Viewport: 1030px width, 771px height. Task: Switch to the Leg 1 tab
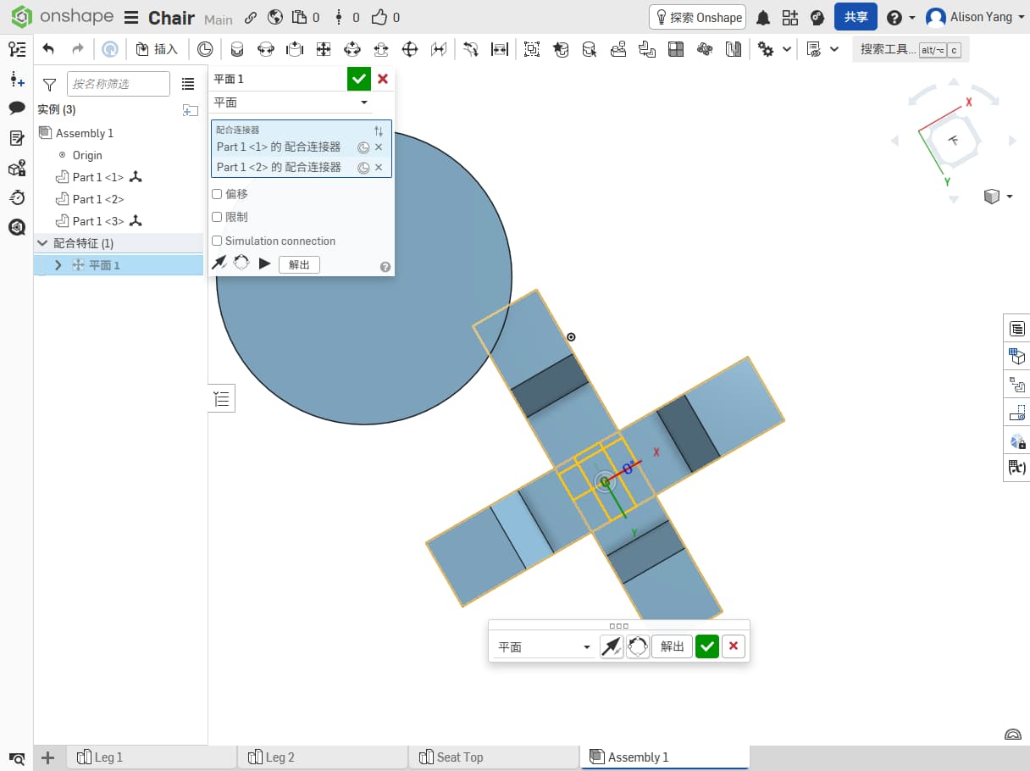(152, 757)
